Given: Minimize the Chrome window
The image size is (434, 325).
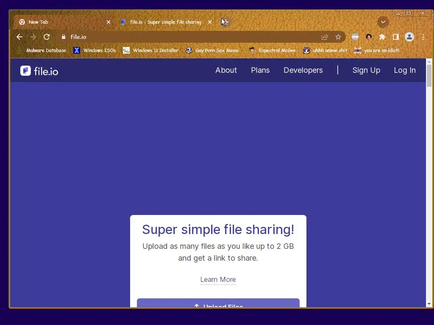Looking at the screenshot, I should [x=398, y=13].
